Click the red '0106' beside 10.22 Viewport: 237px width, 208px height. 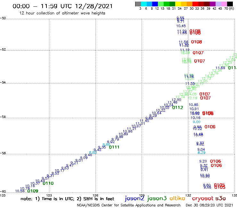coord(210,127)
